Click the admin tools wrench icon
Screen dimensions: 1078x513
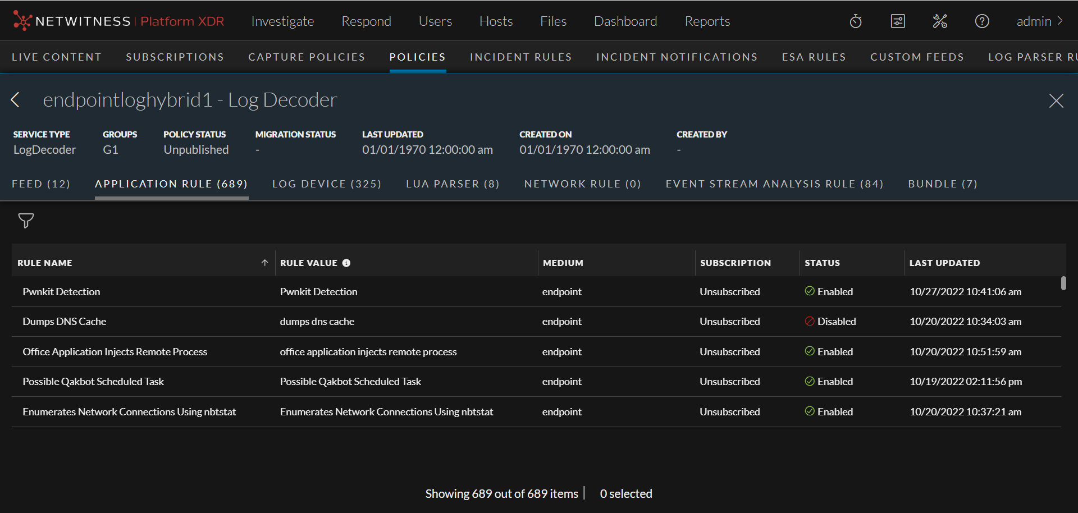click(x=940, y=21)
